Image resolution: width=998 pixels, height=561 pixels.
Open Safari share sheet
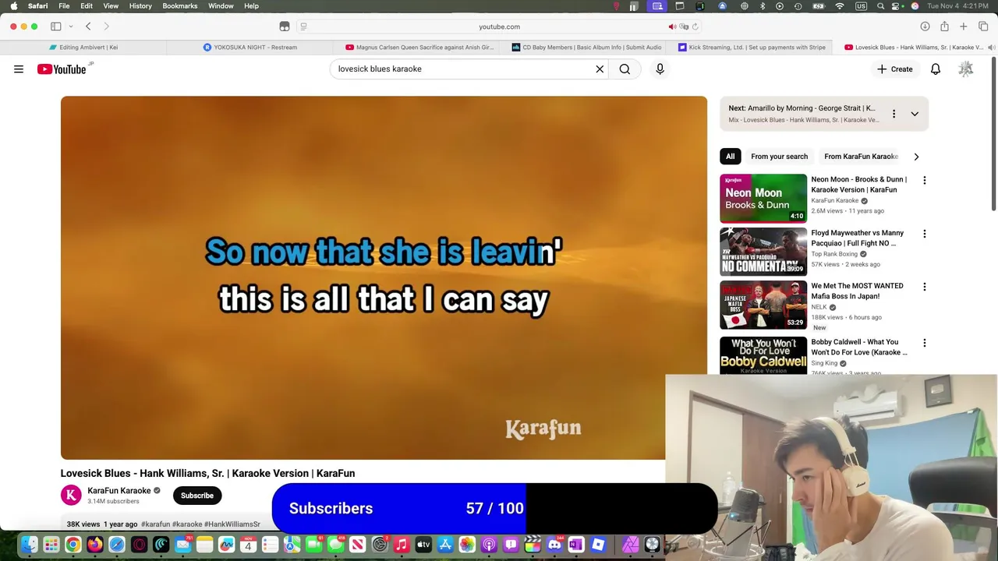coord(944,26)
